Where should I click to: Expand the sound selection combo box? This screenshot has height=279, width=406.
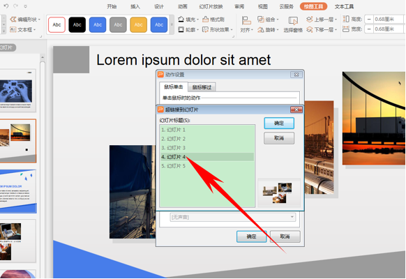292,217
